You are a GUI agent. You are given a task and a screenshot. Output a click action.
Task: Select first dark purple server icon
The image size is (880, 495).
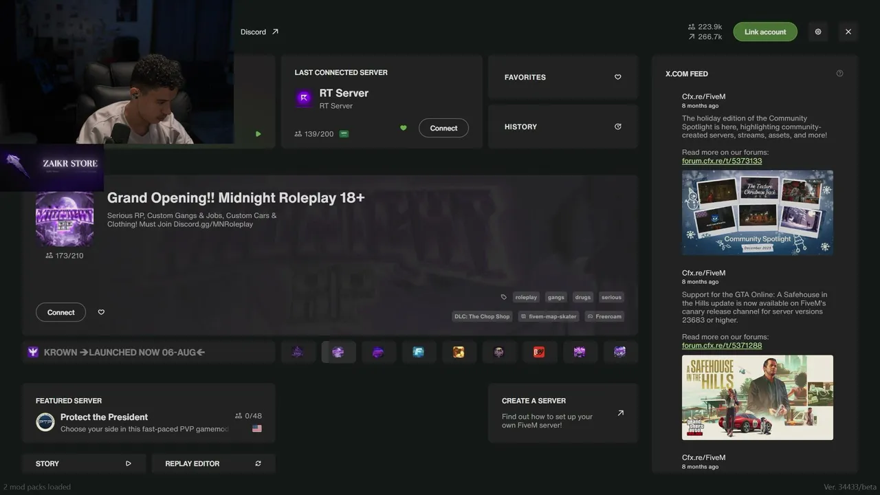[x=298, y=352]
